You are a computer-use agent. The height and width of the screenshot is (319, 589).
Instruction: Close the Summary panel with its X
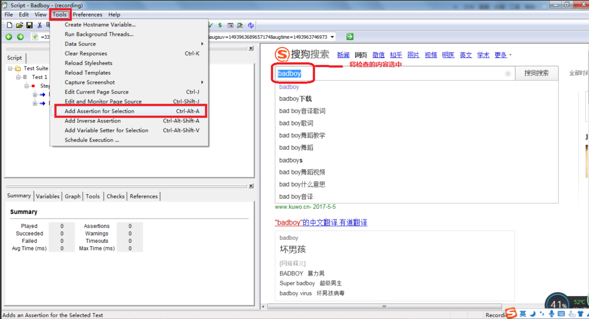[251, 186]
